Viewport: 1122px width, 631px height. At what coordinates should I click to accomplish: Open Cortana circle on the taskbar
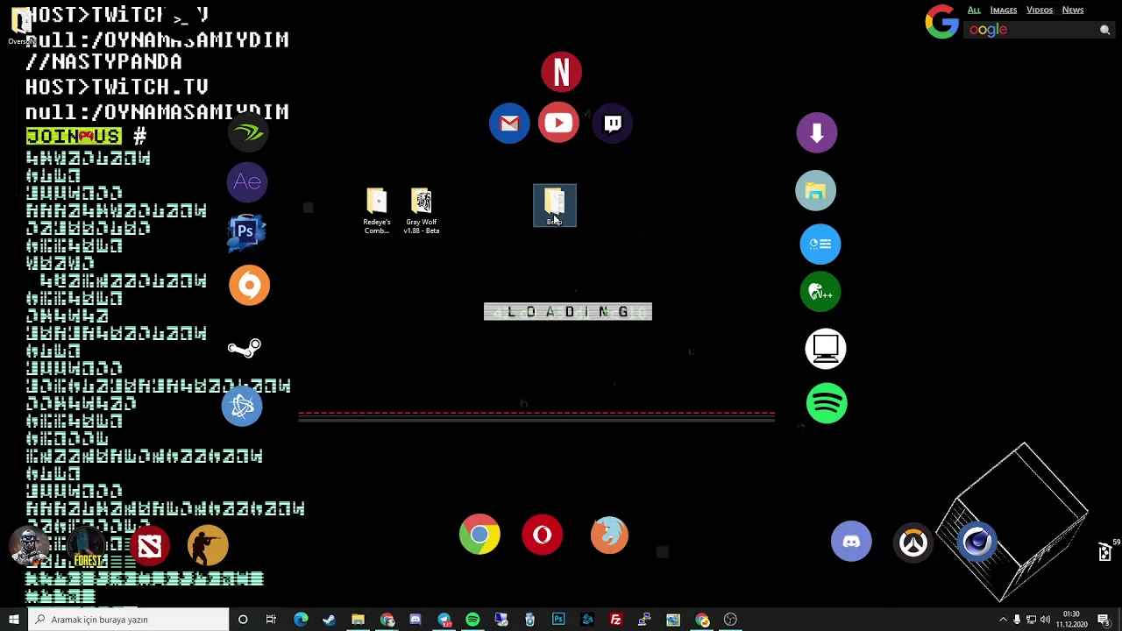[x=243, y=620]
